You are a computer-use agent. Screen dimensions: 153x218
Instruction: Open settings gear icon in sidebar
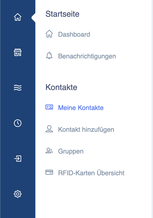(18, 194)
